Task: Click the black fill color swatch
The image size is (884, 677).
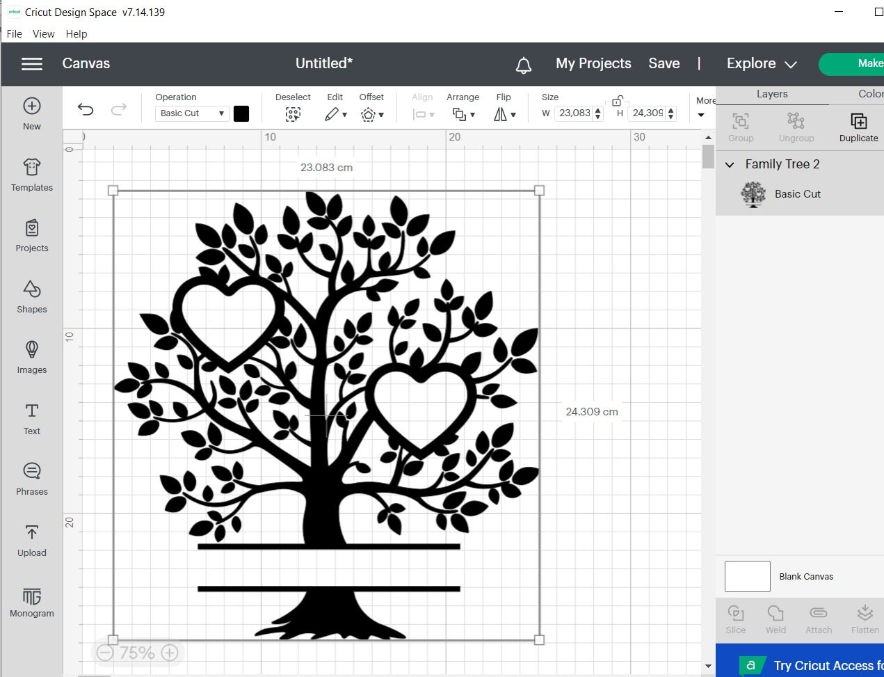Action: [241, 113]
